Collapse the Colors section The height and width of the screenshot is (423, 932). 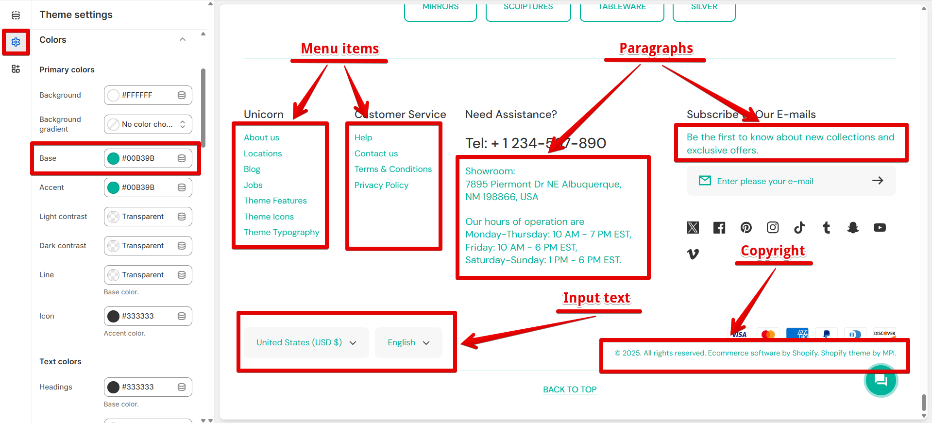[183, 40]
